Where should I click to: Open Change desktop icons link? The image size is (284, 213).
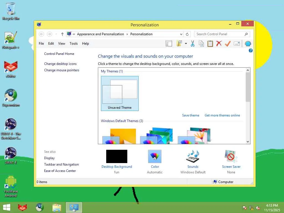[60, 64]
